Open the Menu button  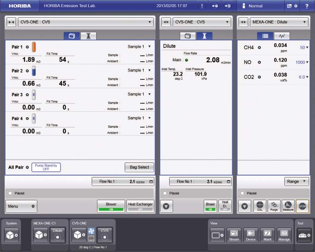point(21,206)
